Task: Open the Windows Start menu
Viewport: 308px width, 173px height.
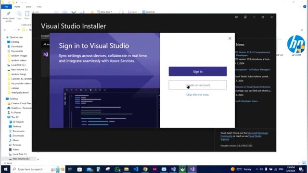Action: point(5,169)
